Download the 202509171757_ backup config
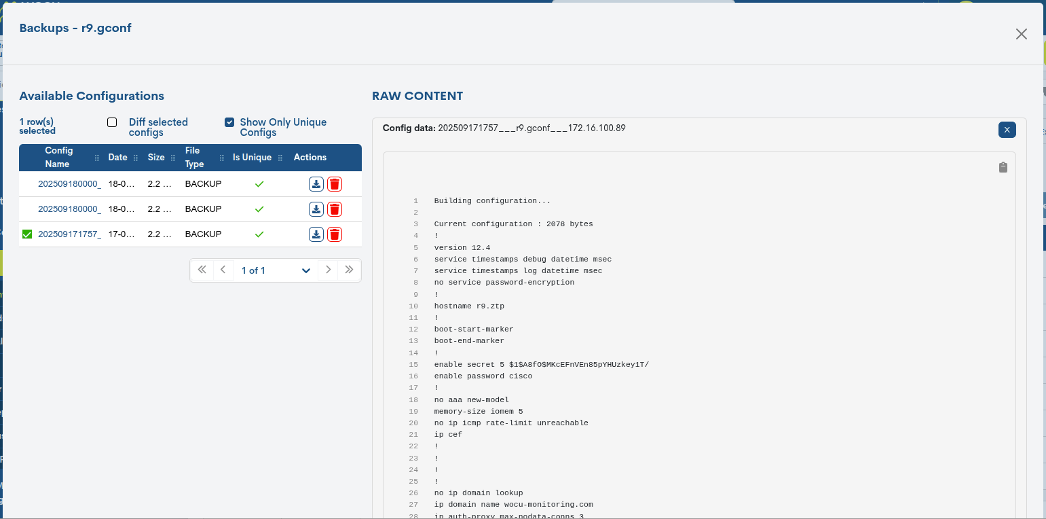The height and width of the screenshot is (519, 1046). [316, 234]
